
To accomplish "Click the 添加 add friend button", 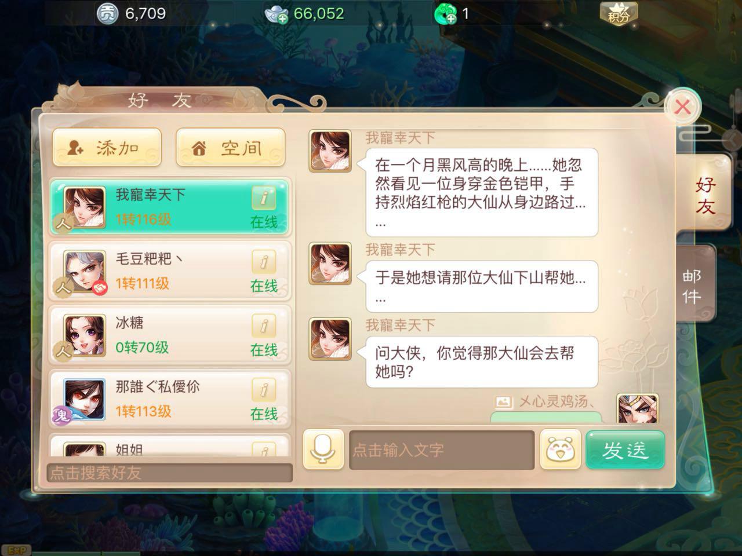I will [107, 148].
